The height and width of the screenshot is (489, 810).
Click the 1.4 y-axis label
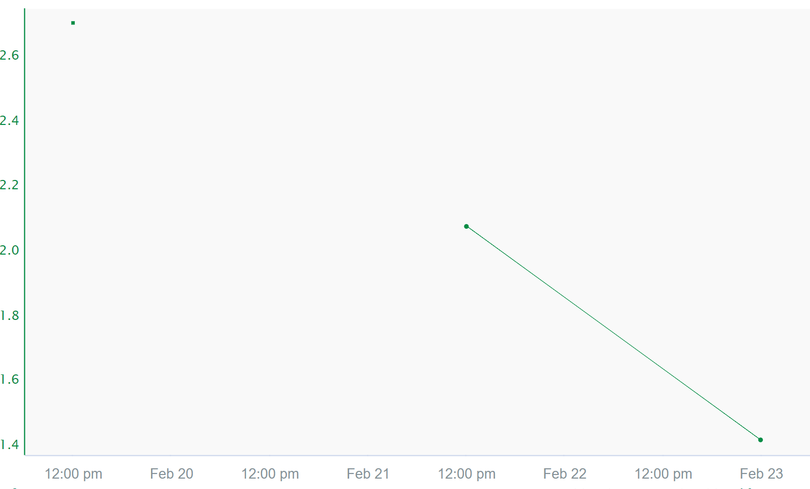(x=9, y=444)
